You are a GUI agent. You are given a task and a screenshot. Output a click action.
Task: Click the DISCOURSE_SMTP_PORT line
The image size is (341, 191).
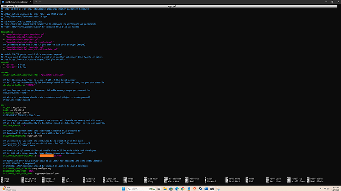click(18, 171)
